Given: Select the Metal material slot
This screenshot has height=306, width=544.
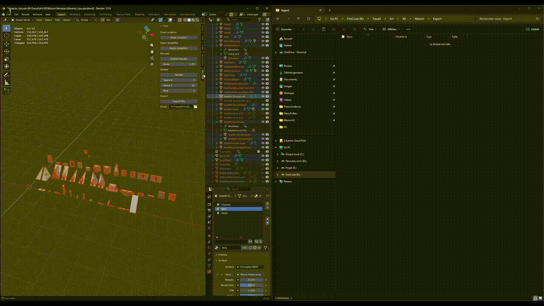Looking at the screenshot, I should (225, 213).
